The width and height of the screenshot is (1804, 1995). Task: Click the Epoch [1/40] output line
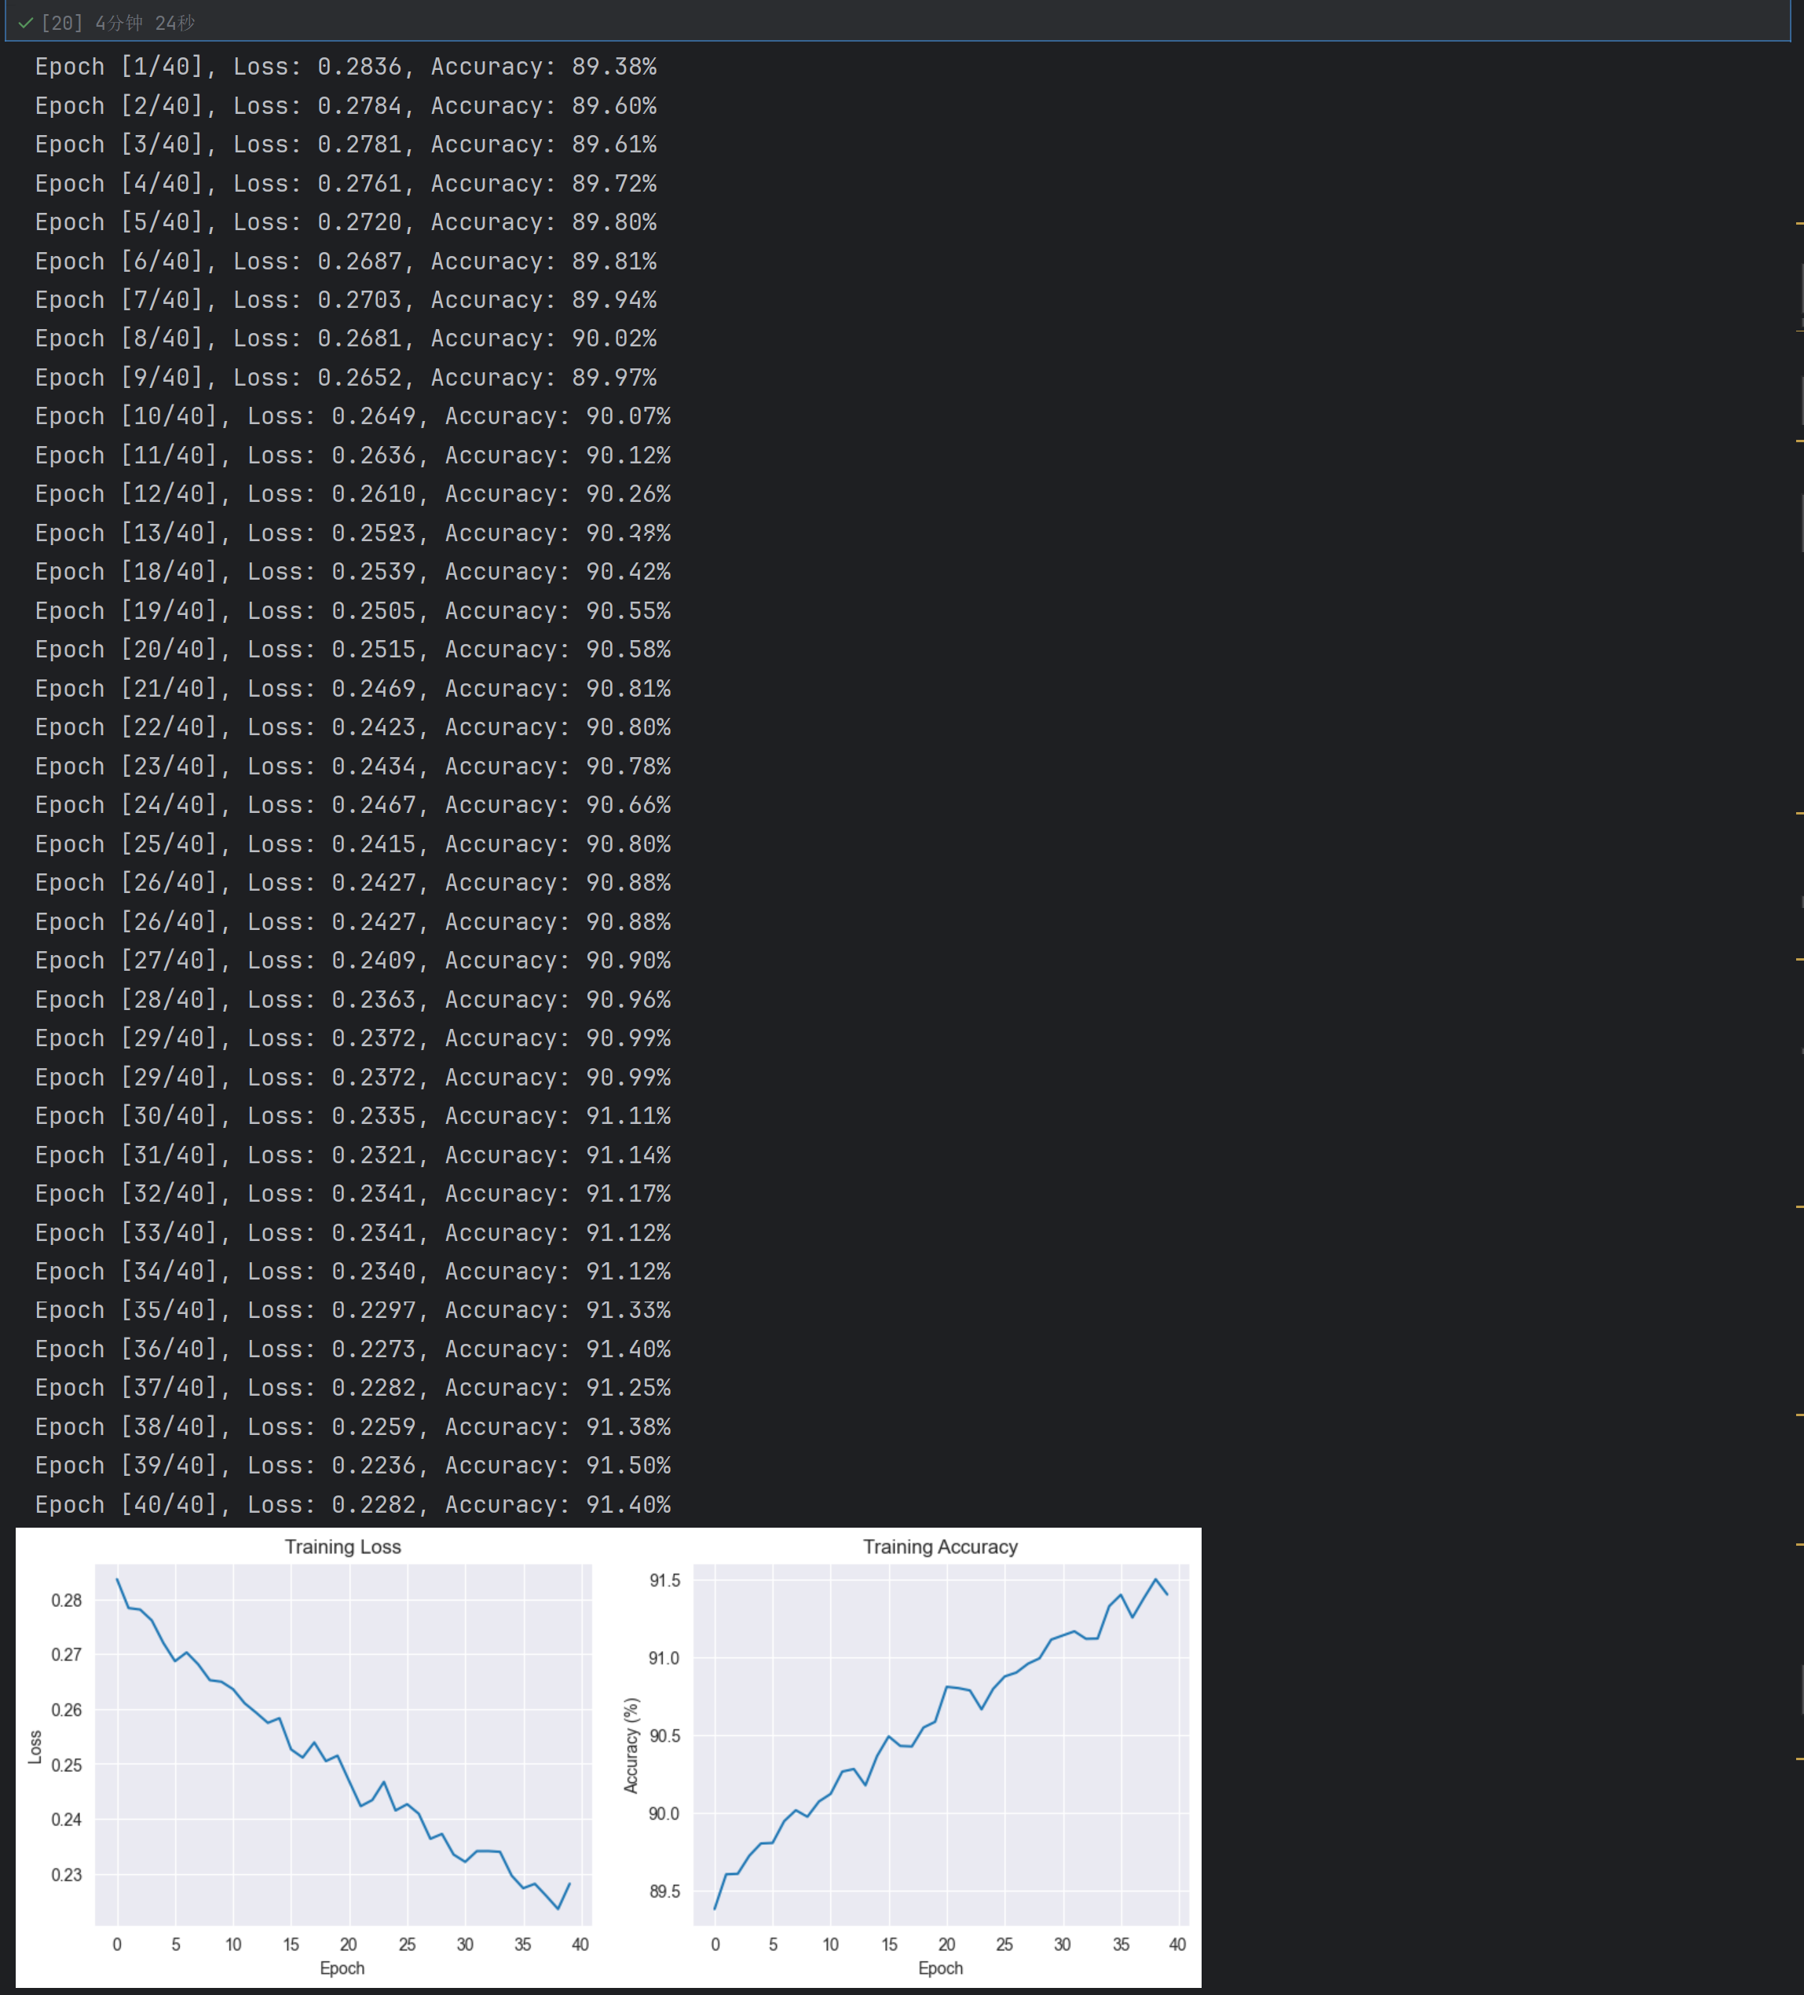point(346,66)
